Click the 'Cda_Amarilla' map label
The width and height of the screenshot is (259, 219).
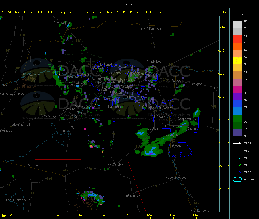tap(22, 125)
